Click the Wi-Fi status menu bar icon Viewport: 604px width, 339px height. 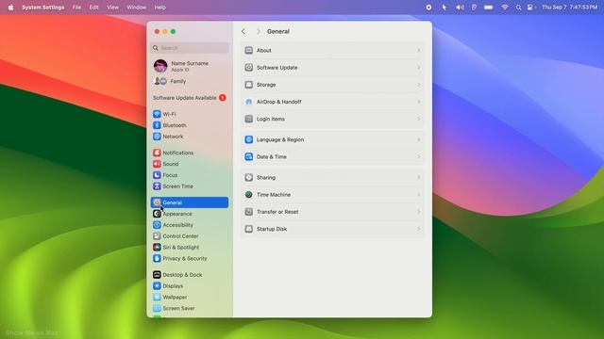505,8
